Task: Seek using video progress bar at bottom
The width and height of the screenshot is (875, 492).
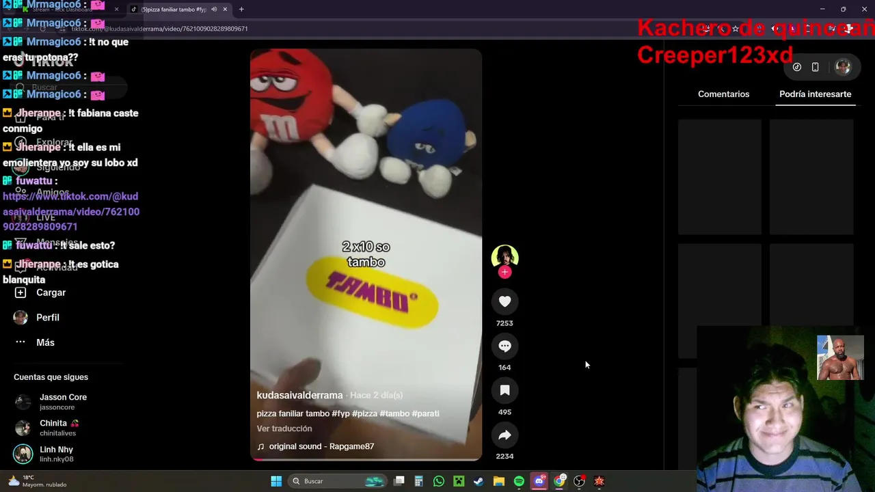Action: pyautogui.click(x=366, y=459)
